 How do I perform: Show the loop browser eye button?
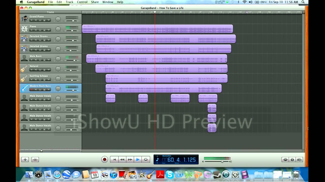pyautogui.click(x=285, y=160)
